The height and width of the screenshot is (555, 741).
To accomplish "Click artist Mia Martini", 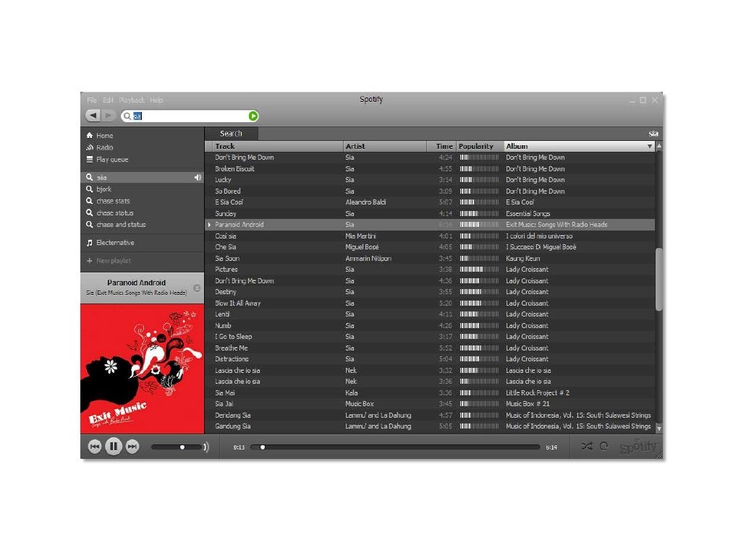I will [360, 236].
